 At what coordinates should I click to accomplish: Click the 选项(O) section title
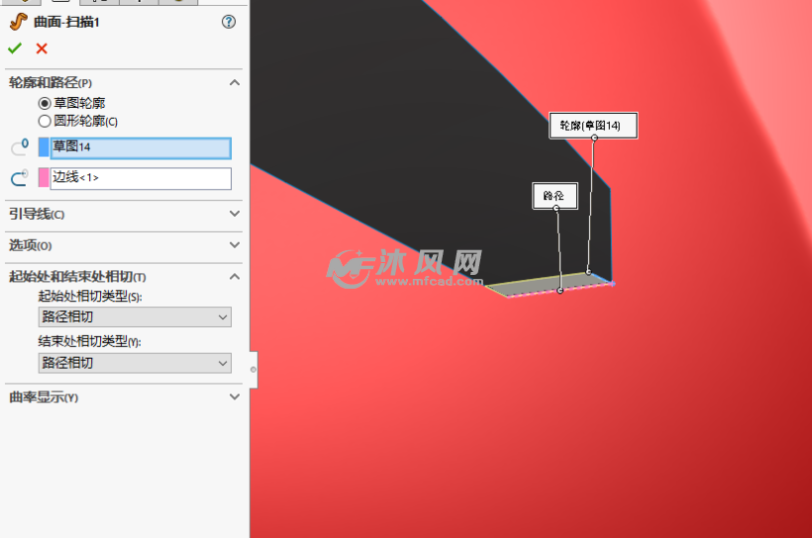[x=30, y=245]
